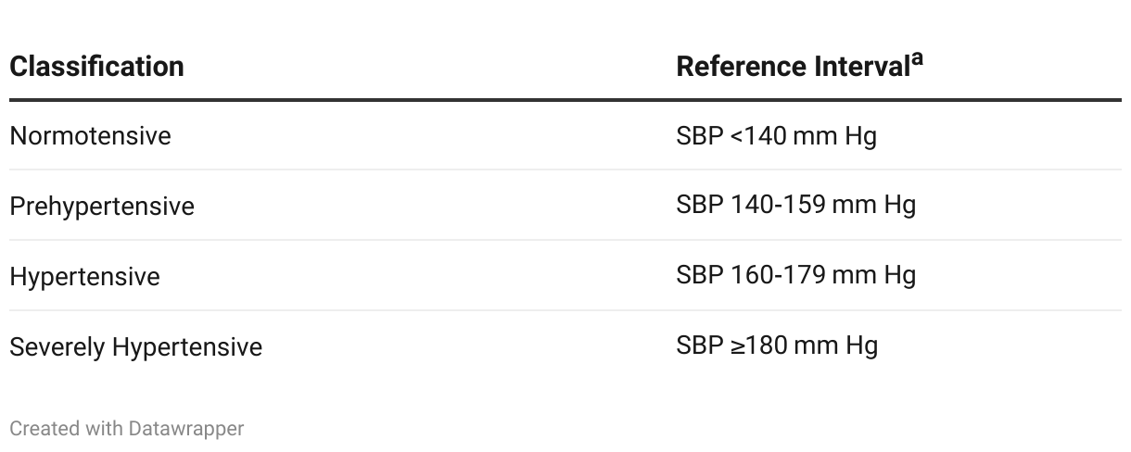Click the "<" symbol in the Normotensive interval
This screenshot has width=1131, height=452.
737,137
